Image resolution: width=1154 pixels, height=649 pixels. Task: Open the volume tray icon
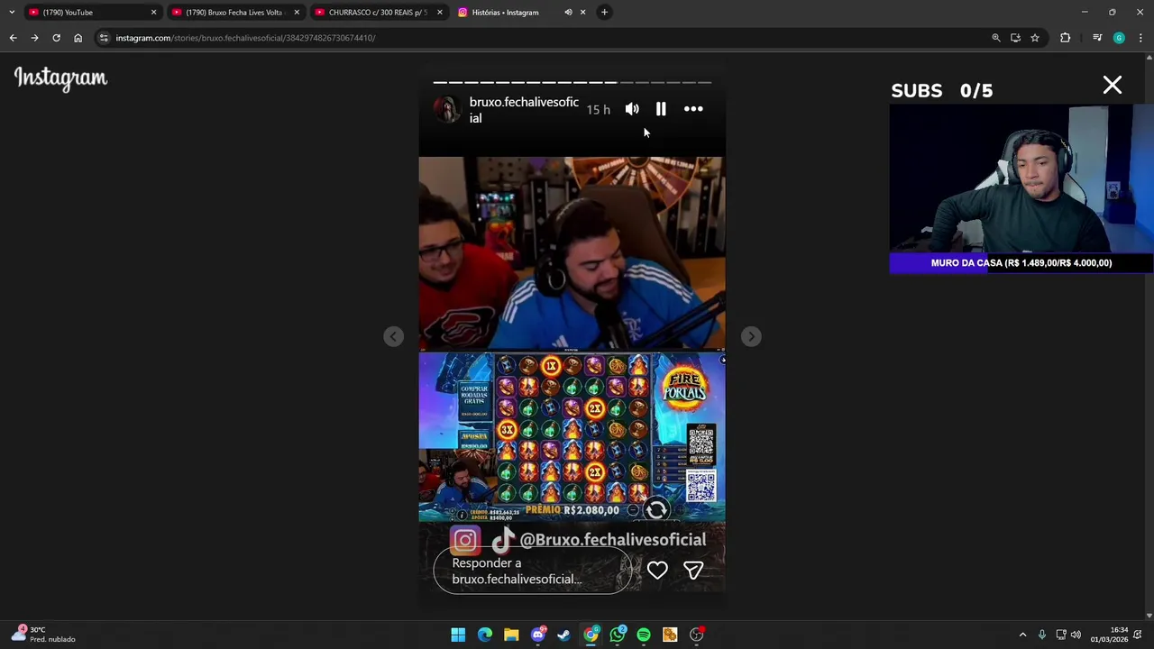point(1076,635)
